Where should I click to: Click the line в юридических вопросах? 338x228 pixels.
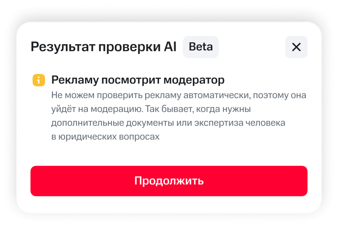(105, 136)
